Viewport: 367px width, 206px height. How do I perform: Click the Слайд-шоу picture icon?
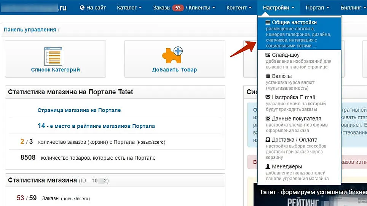268,55
